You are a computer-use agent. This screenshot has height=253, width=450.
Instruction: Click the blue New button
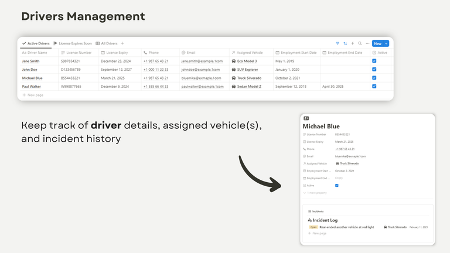[x=378, y=43]
